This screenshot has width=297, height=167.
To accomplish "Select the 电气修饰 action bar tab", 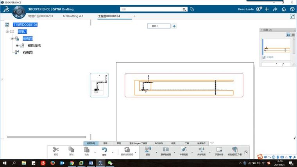I will [x=159, y=143].
